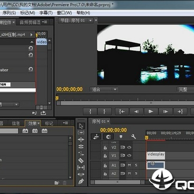Click the Effects panel search field

(x=9, y=131)
